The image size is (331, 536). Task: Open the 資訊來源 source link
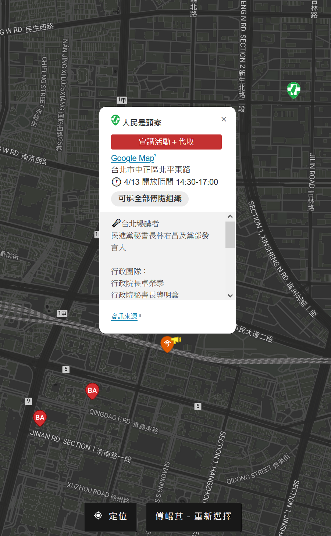pos(124,316)
